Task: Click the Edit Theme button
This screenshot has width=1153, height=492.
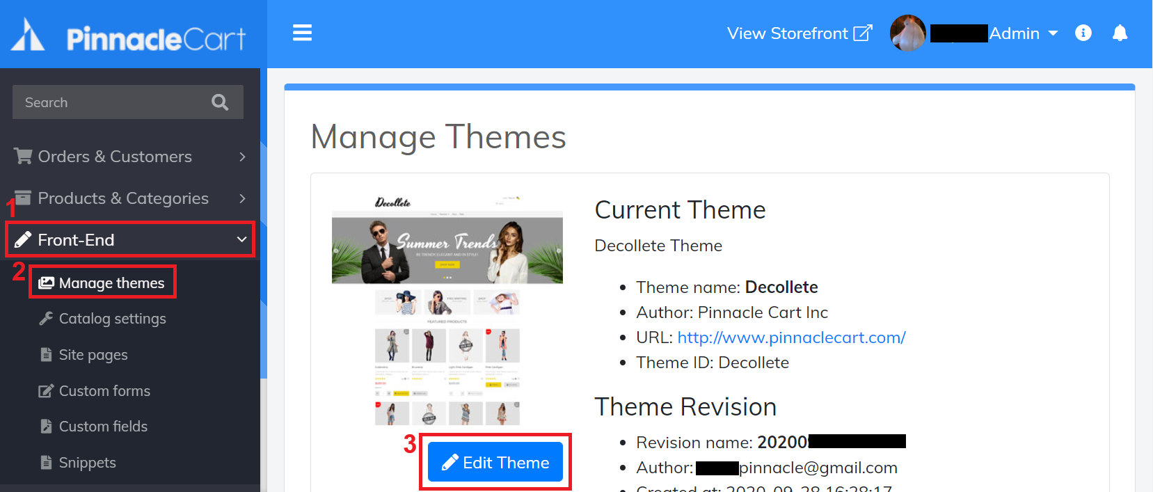Action: tap(495, 462)
